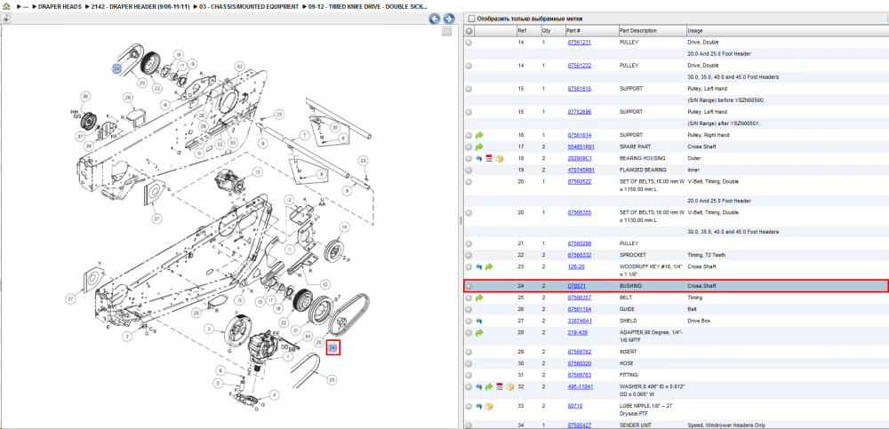The image size is (889, 429).
Task: Open part number link 338746A1
Action: coord(580,321)
